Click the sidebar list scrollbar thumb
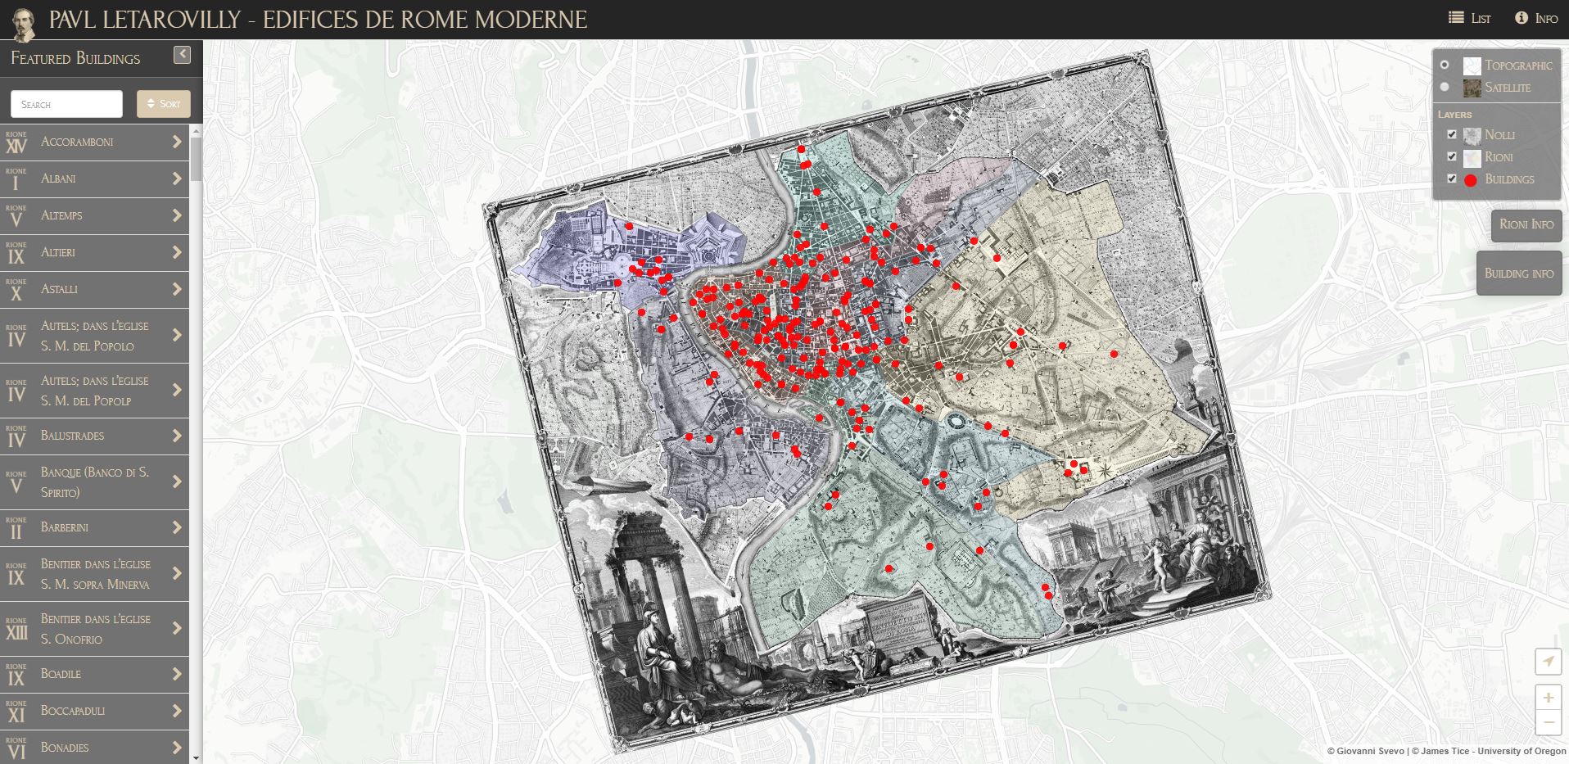The width and height of the screenshot is (1569, 764). coord(196,159)
